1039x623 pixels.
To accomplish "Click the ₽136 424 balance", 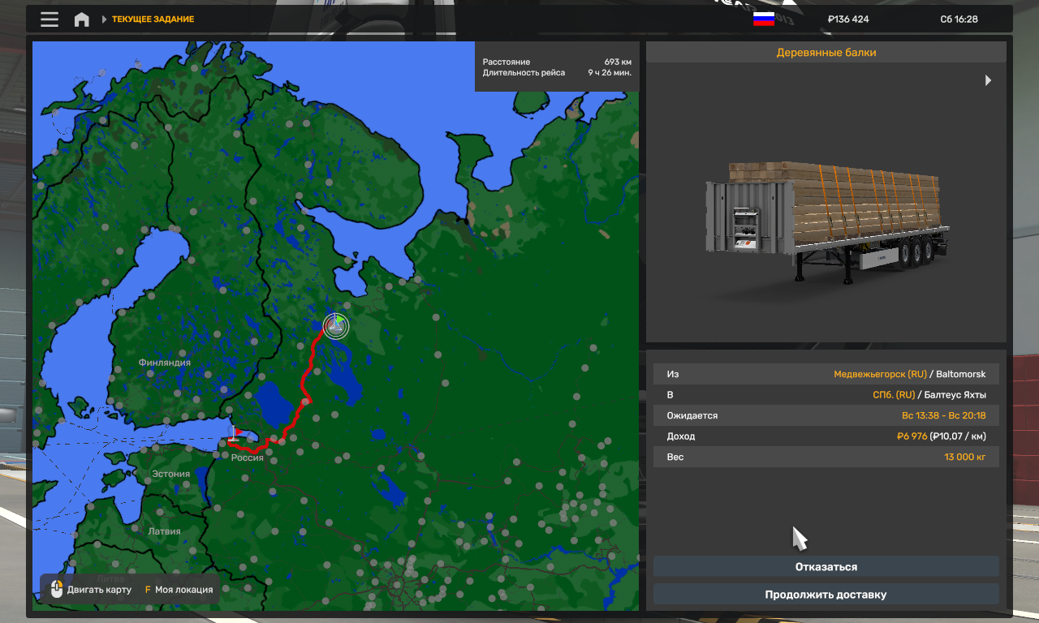I will 848,19.
